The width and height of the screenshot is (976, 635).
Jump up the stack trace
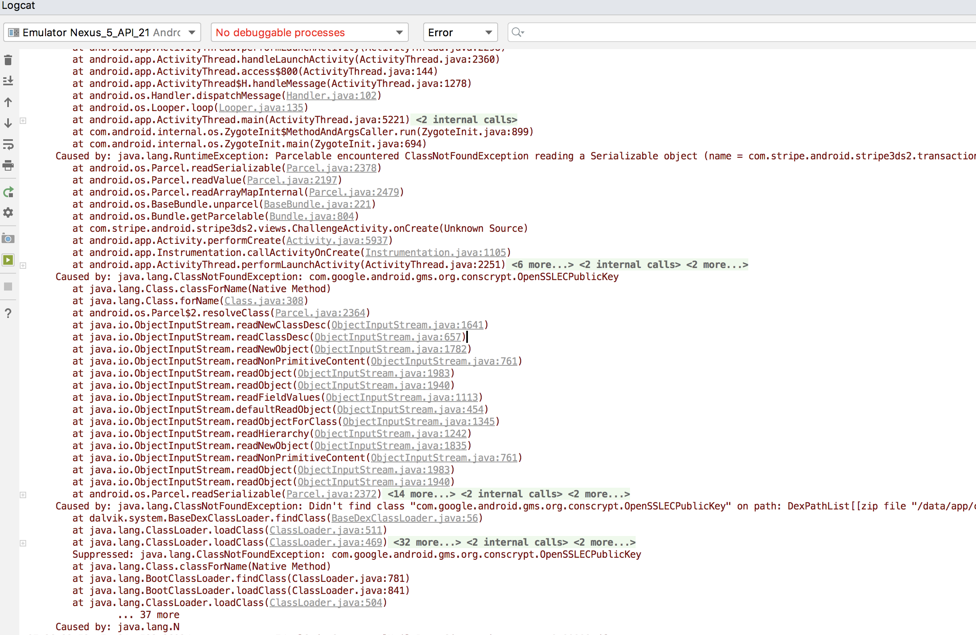coord(8,102)
